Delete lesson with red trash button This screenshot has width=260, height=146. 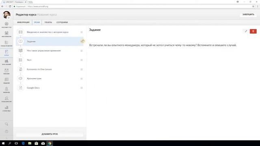pyautogui.click(x=253, y=31)
